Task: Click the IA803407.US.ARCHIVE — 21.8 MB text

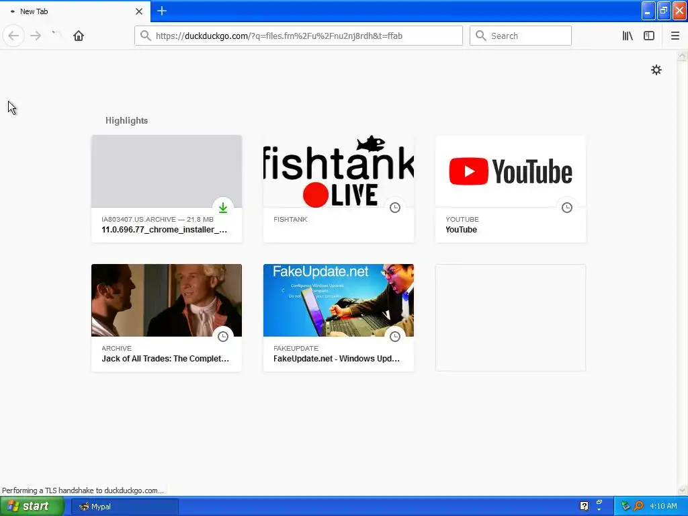Action: click(157, 219)
